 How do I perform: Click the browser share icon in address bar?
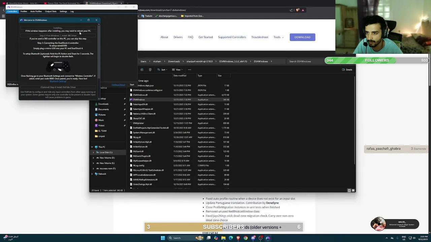pyautogui.click(x=291, y=10)
